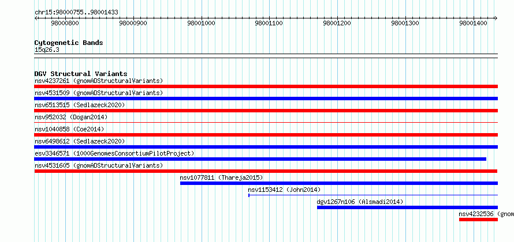
Task: Open the nsv4531509 gnomADStructuralVariants label
Action: (x=99, y=93)
